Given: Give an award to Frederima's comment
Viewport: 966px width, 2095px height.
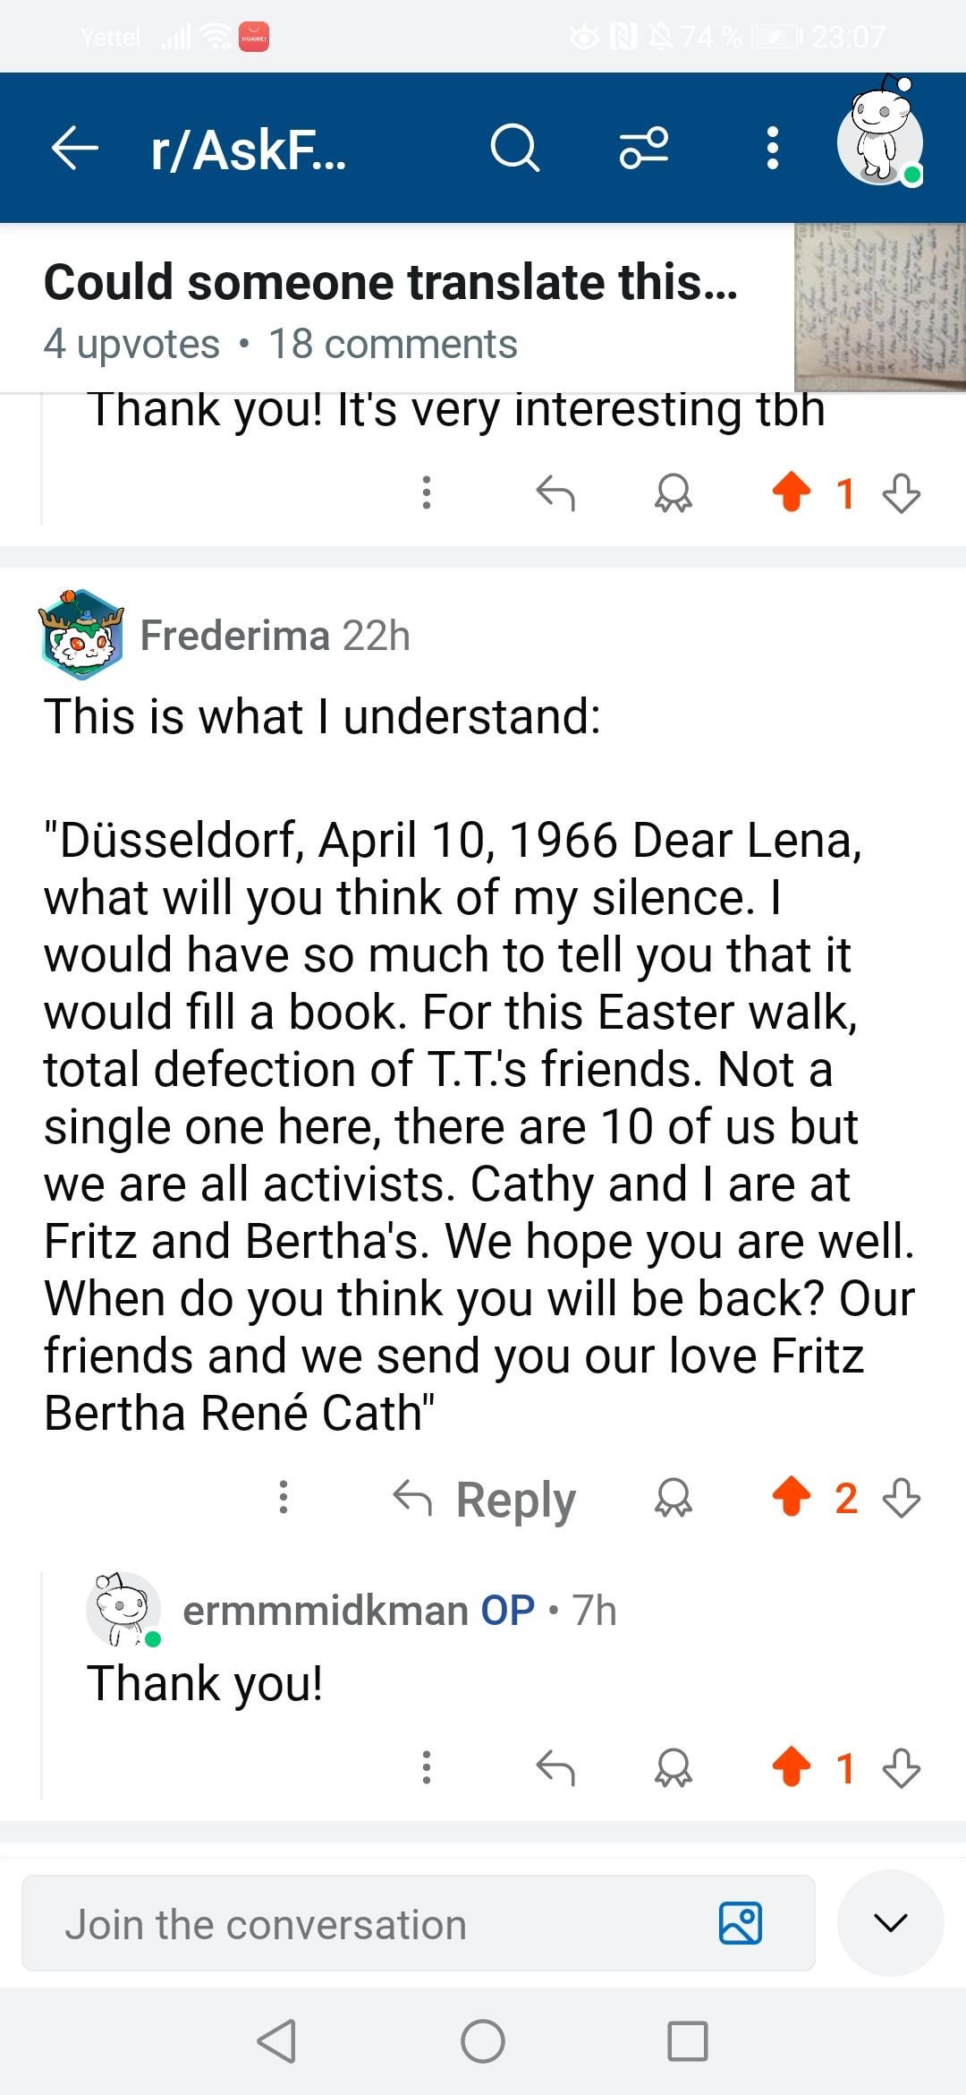Looking at the screenshot, I should 674,1497.
